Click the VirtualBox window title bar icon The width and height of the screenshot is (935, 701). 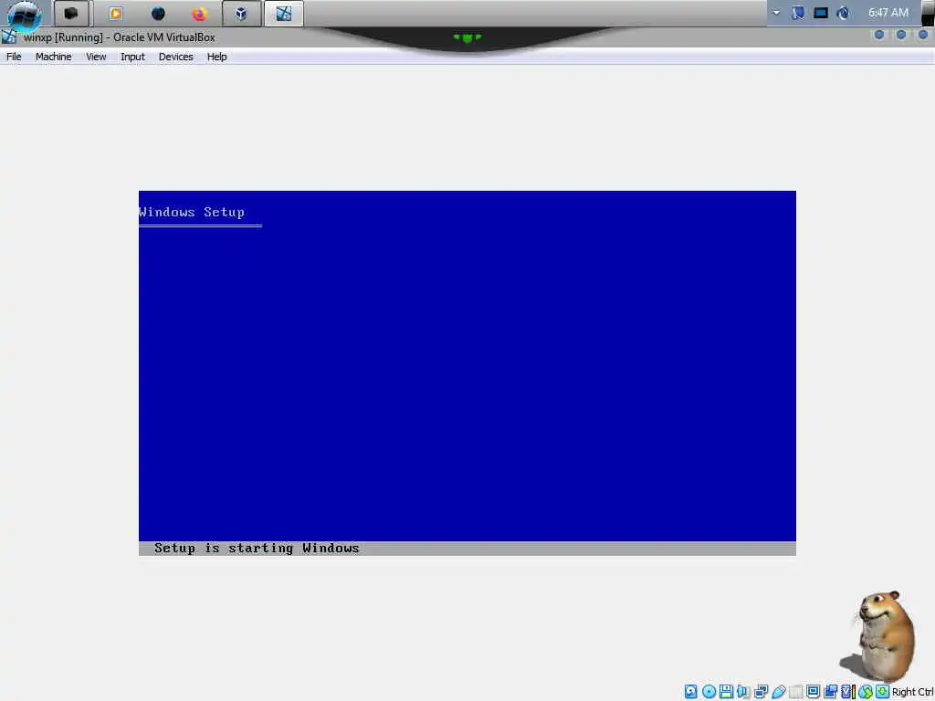(9, 37)
